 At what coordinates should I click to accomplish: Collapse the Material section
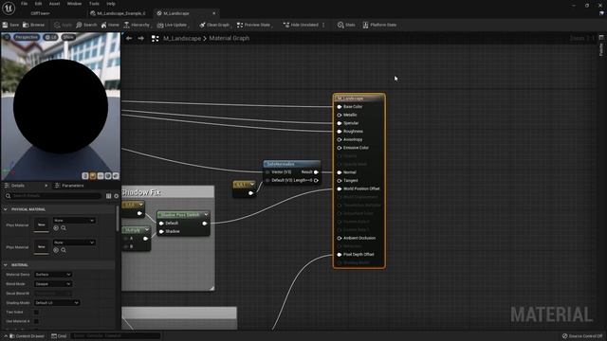(6, 265)
